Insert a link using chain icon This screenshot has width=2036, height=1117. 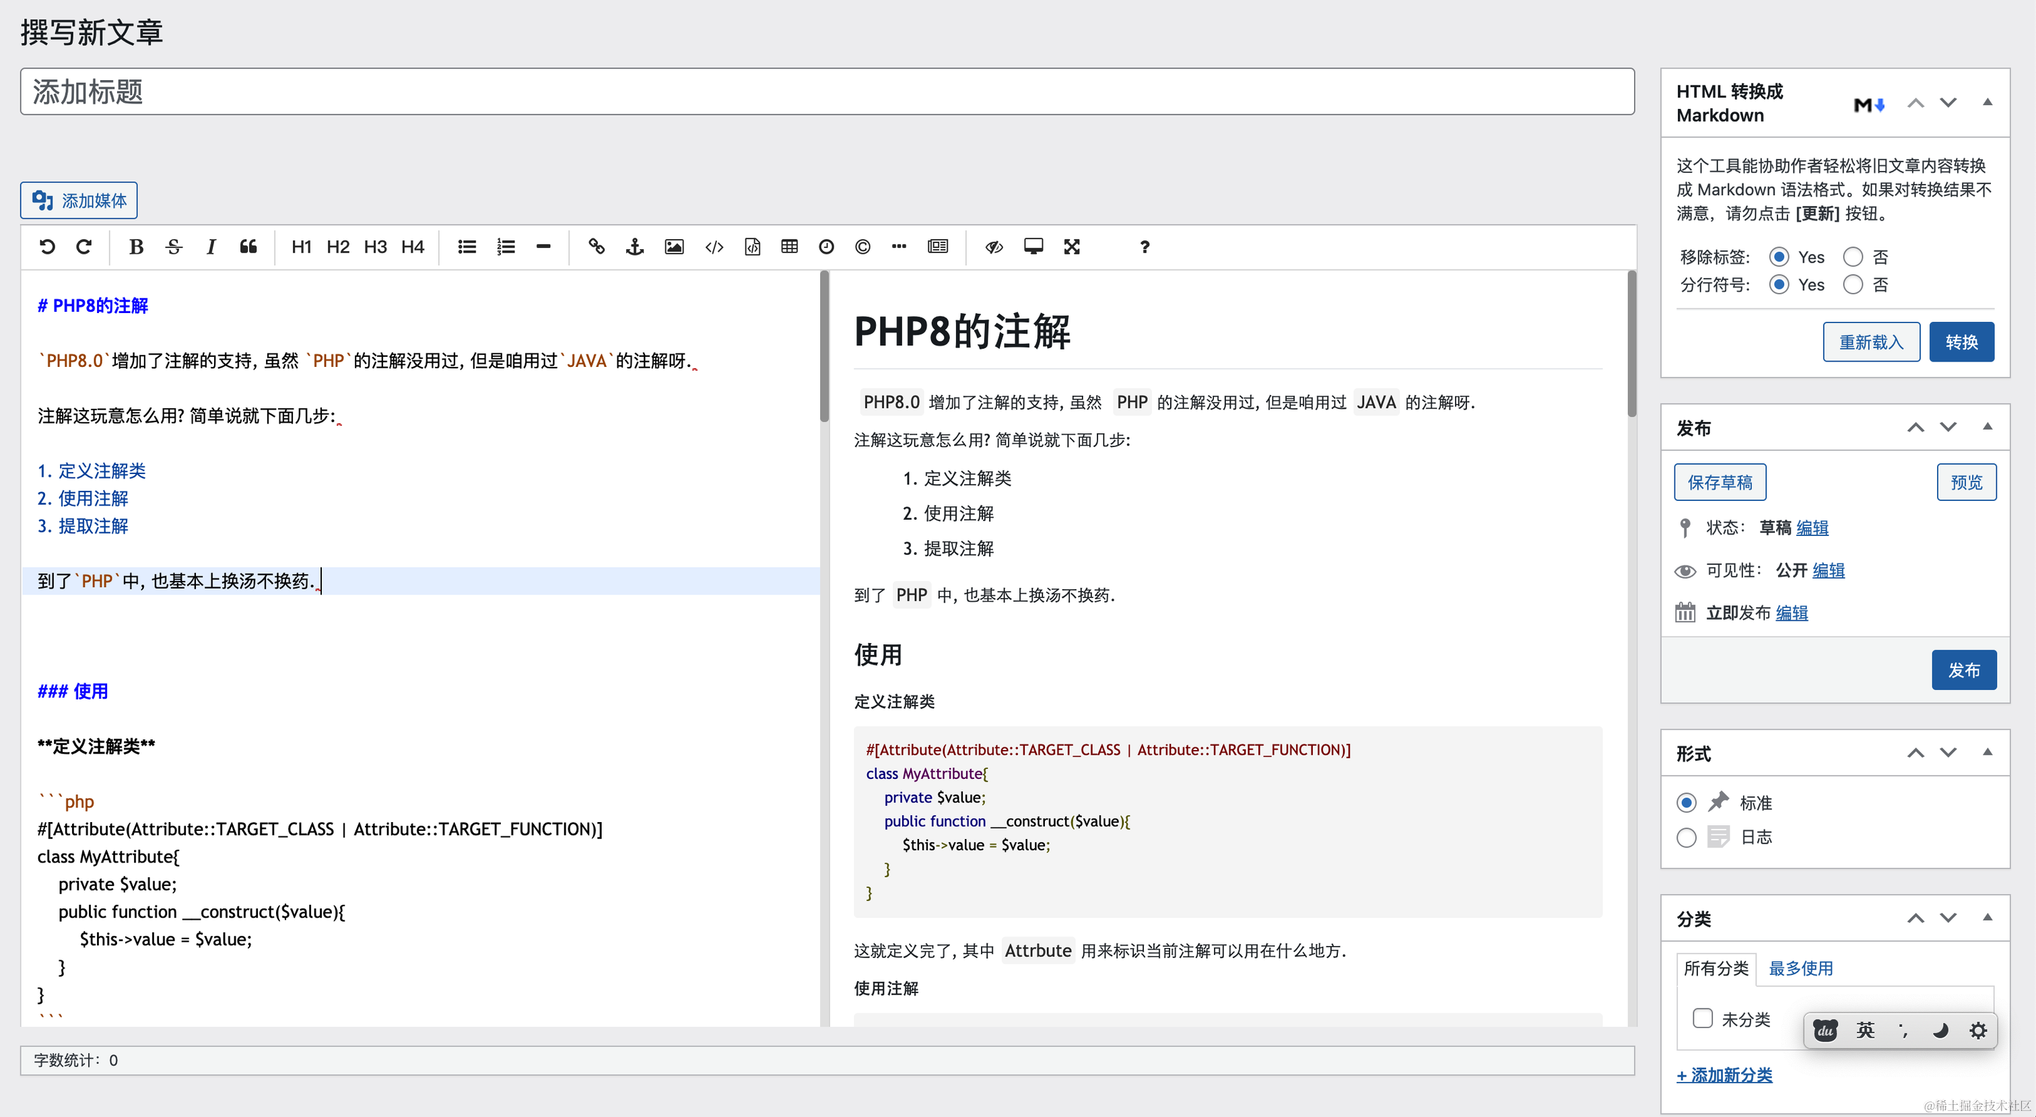pyautogui.click(x=597, y=246)
